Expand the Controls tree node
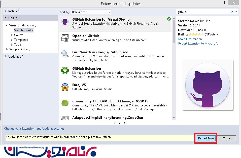 tap(12, 35)
